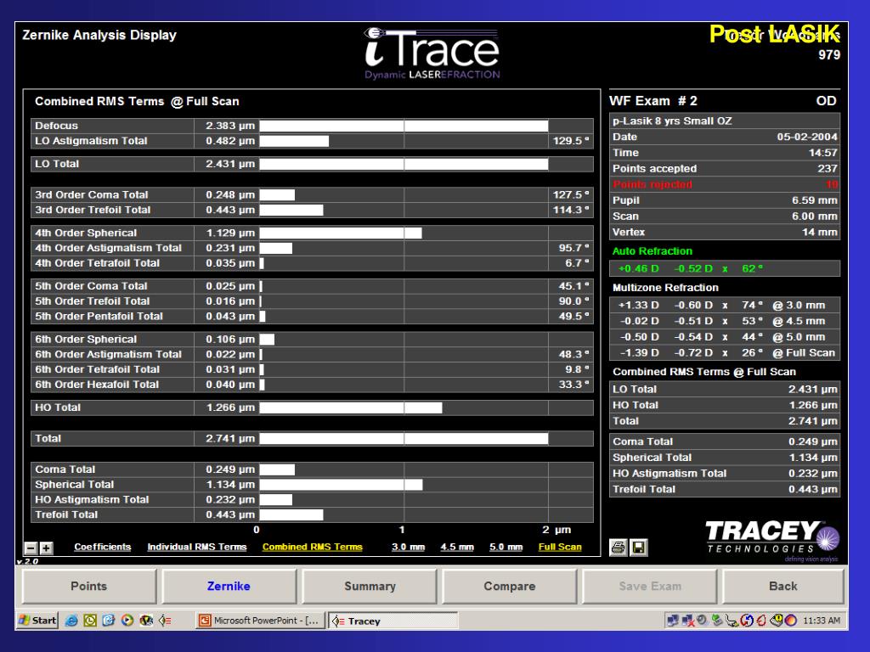Click the red and blue sync arrows tray icon

[x=747, y=621]
